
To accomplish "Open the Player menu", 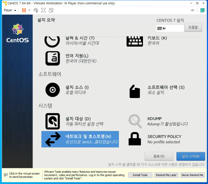I will click(x=10, y=10).
